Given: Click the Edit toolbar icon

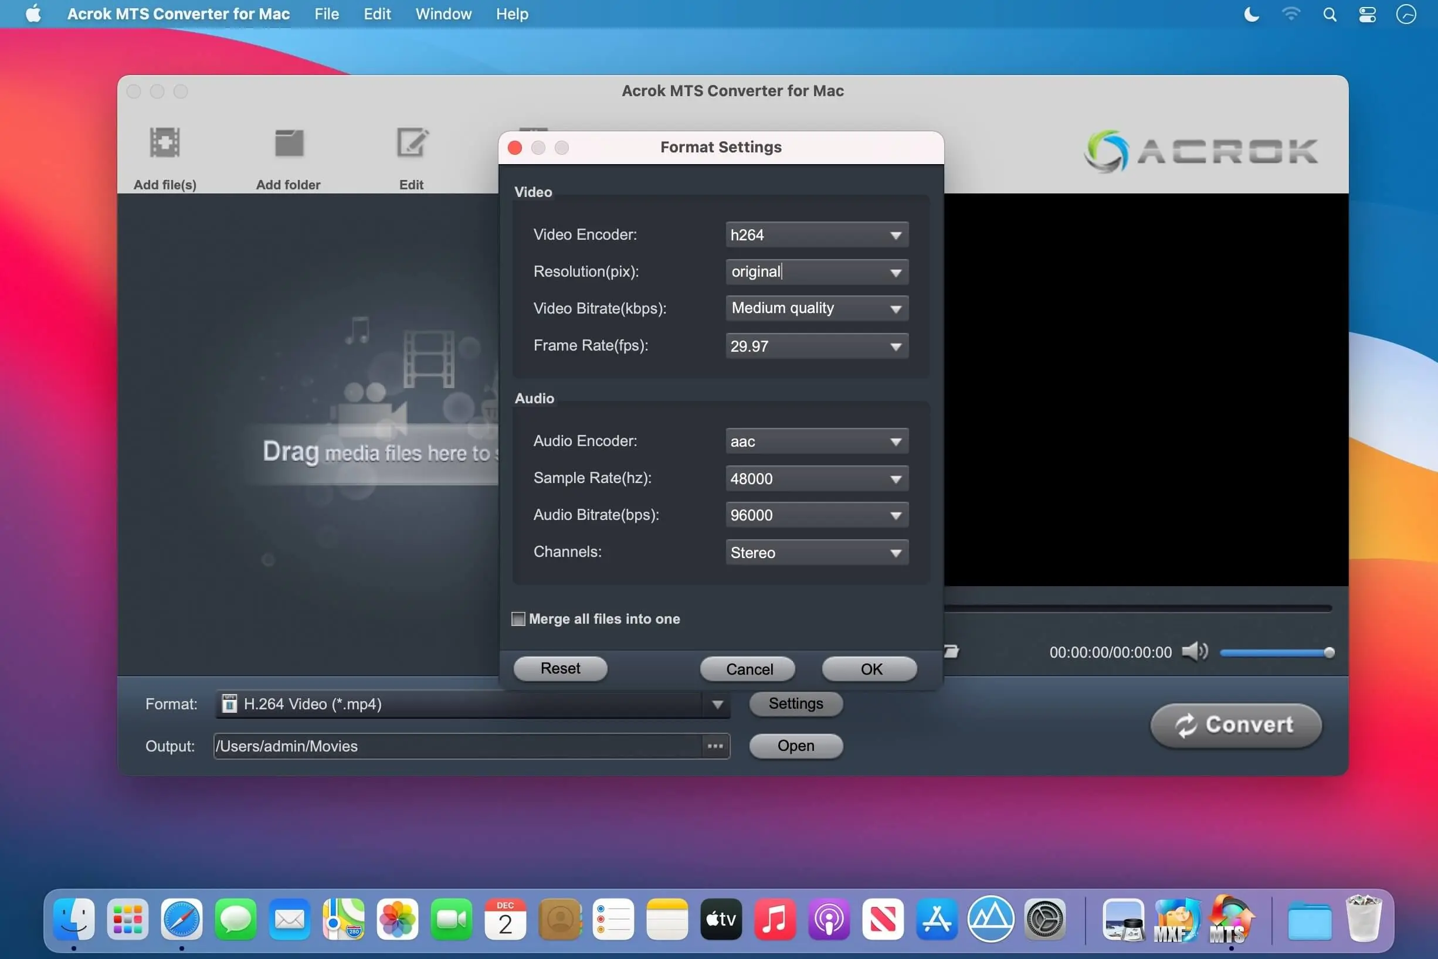Looking at the screenshot, I should click(412, 144).
